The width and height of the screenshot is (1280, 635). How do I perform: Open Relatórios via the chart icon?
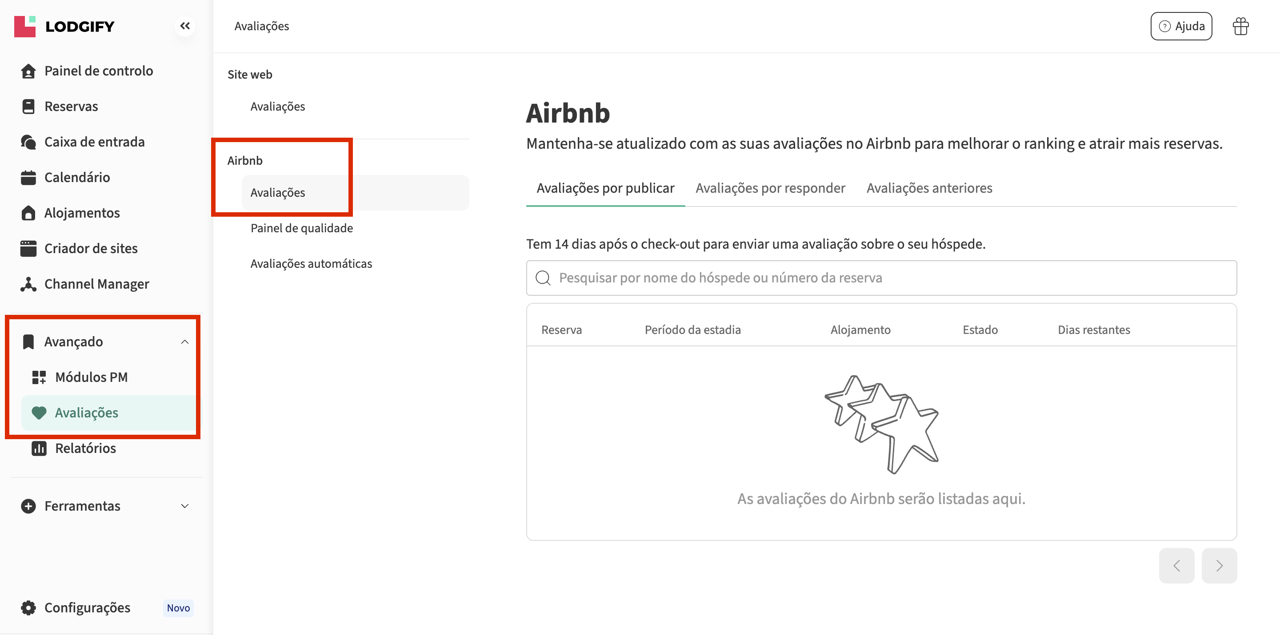tap(39, 448)
